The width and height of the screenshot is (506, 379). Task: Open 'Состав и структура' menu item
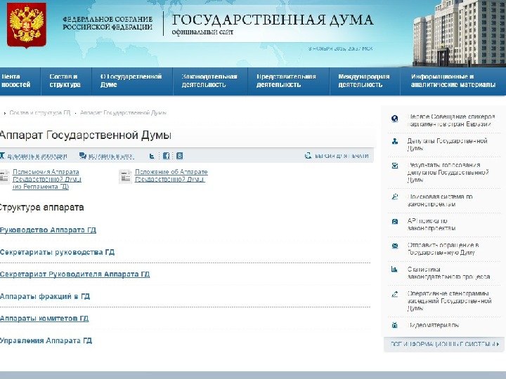coord(65,81)
